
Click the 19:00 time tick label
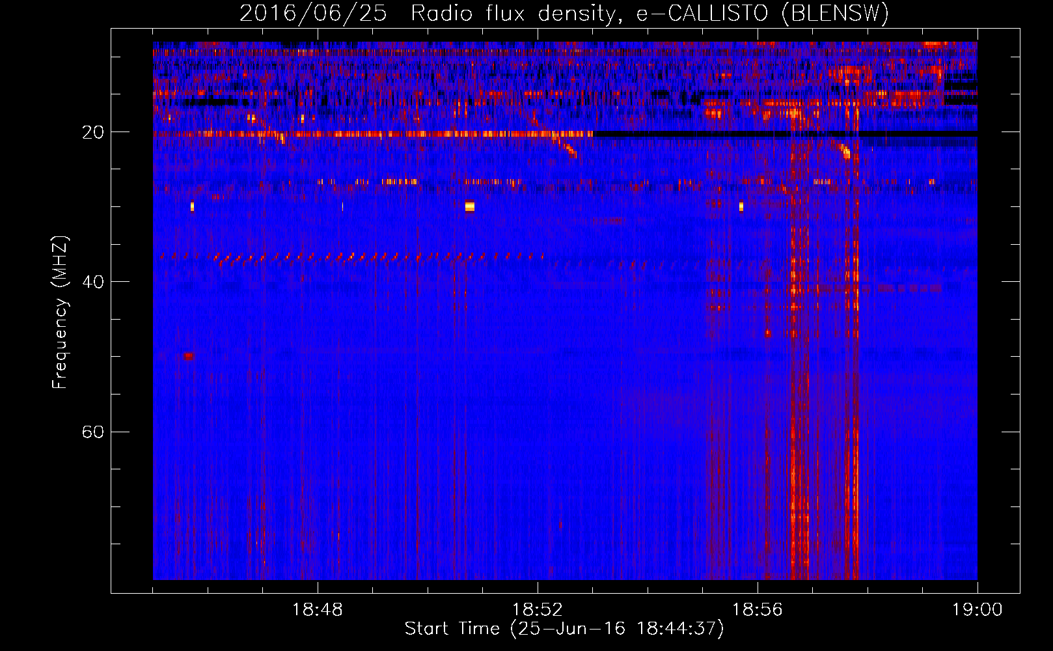click(978, 610)
